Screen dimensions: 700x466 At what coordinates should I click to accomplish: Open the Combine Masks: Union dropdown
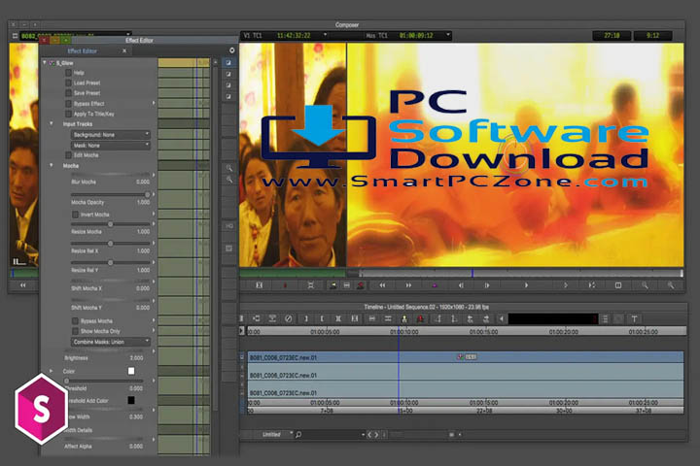110,342
